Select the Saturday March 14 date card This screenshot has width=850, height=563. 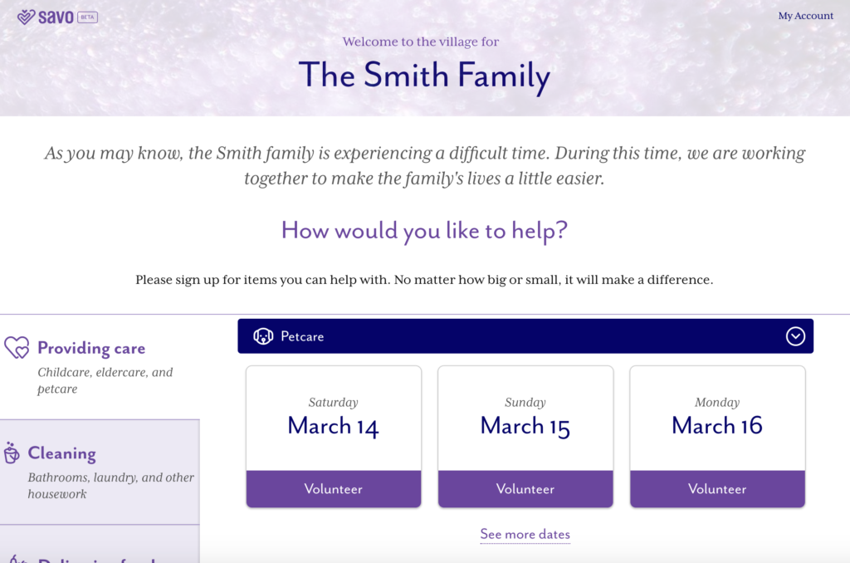(x=334, y=419)
